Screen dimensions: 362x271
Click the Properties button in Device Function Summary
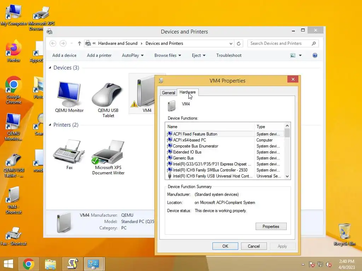(x=271, y=226)
